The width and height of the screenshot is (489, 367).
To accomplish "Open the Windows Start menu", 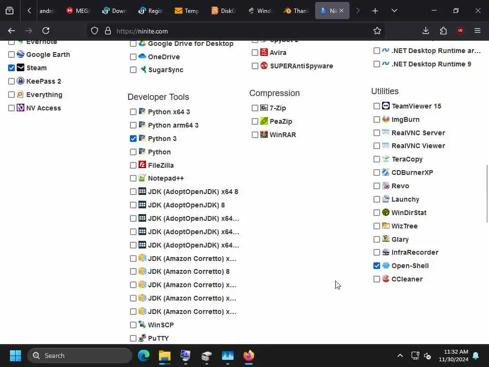I will [x=15, y=356].
